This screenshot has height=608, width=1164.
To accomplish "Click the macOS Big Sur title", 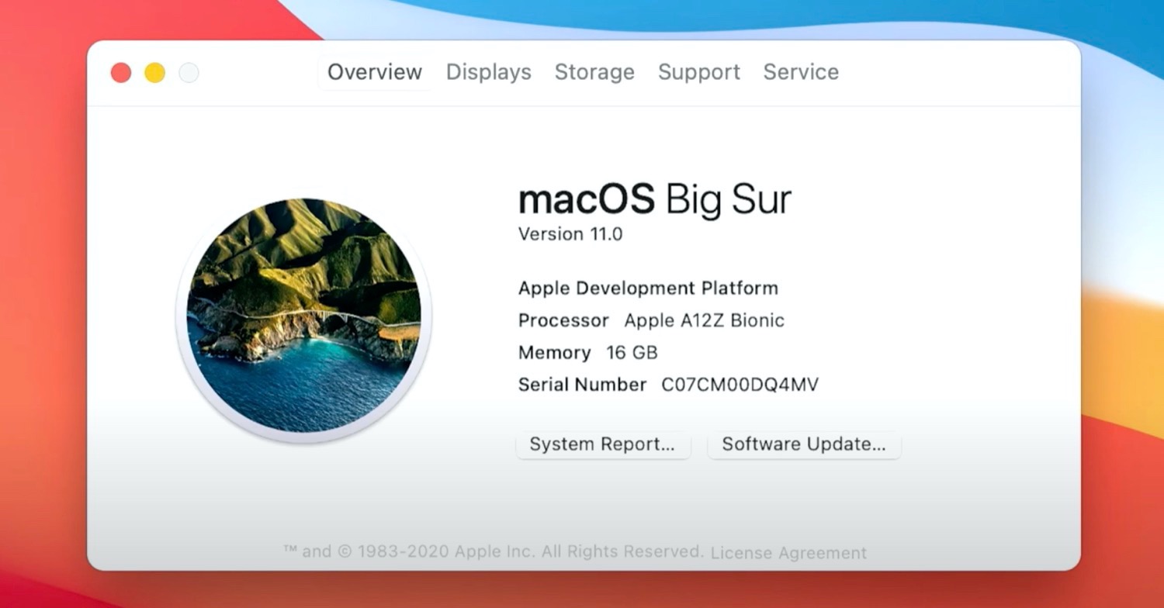I will point(655,199).
